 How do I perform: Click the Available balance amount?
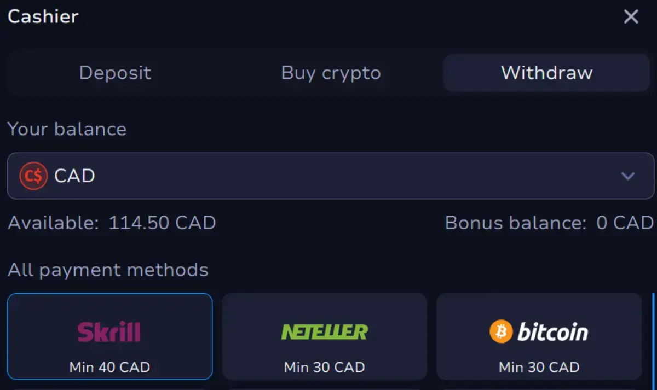(161, 223)
